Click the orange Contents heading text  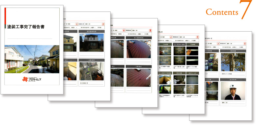(x=222, y=12)
